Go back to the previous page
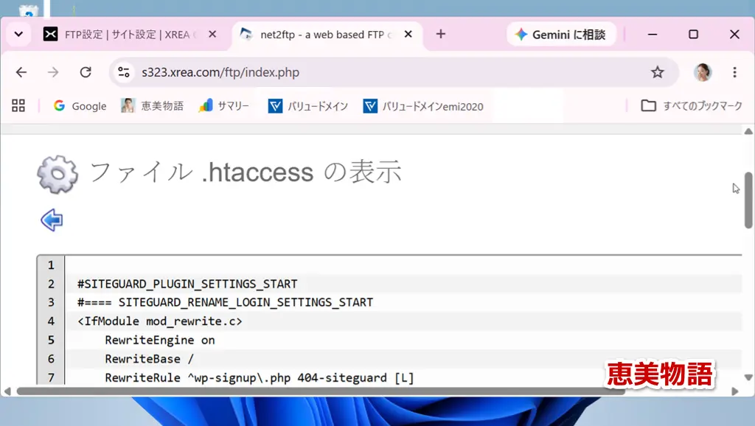Screen dimensions: 755x426 click(x=21, y=72)
